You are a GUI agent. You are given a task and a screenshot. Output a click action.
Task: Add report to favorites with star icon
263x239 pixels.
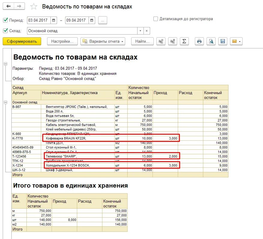[34, 7]
